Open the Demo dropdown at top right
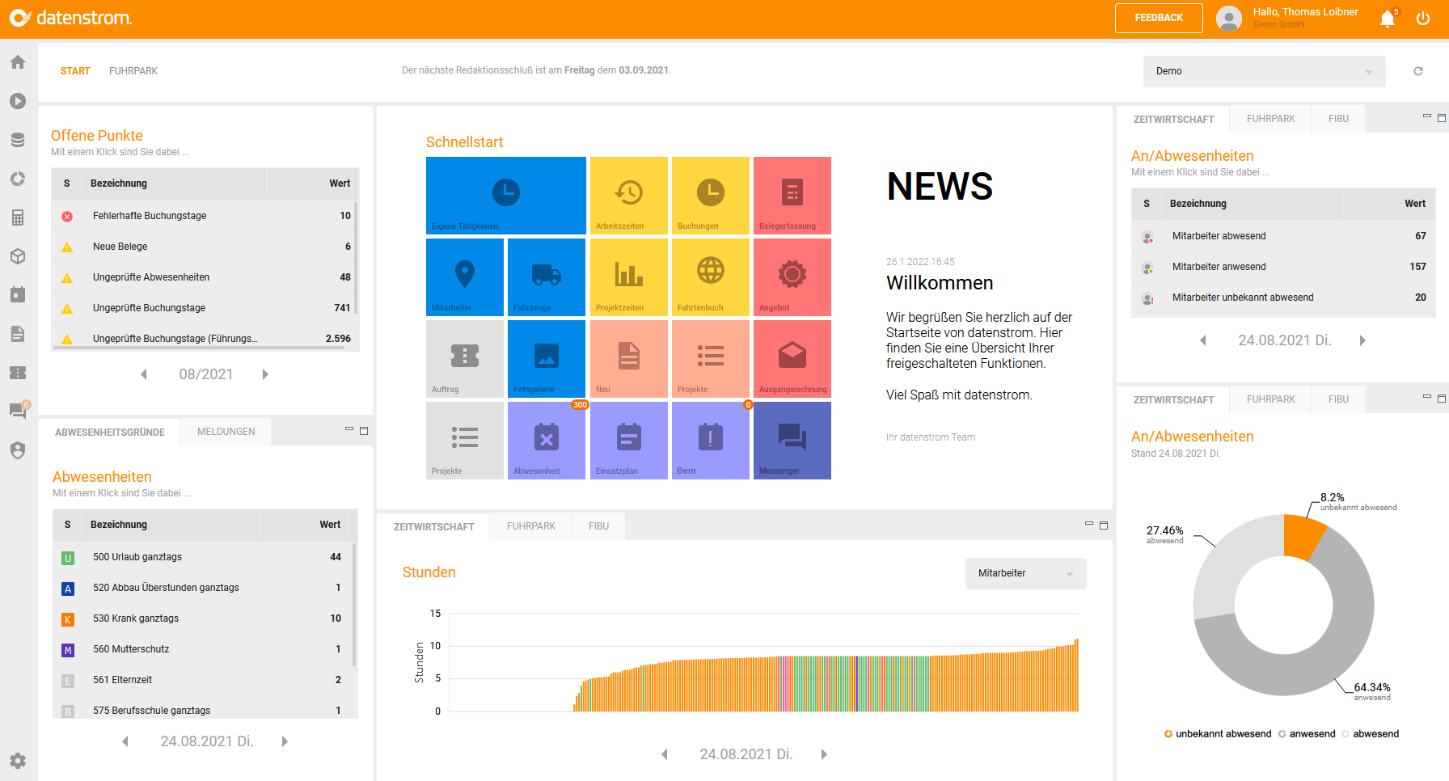 (1264, 71)
